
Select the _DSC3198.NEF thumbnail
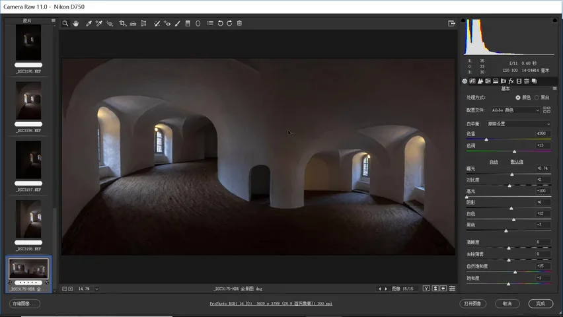click(28, 219)
